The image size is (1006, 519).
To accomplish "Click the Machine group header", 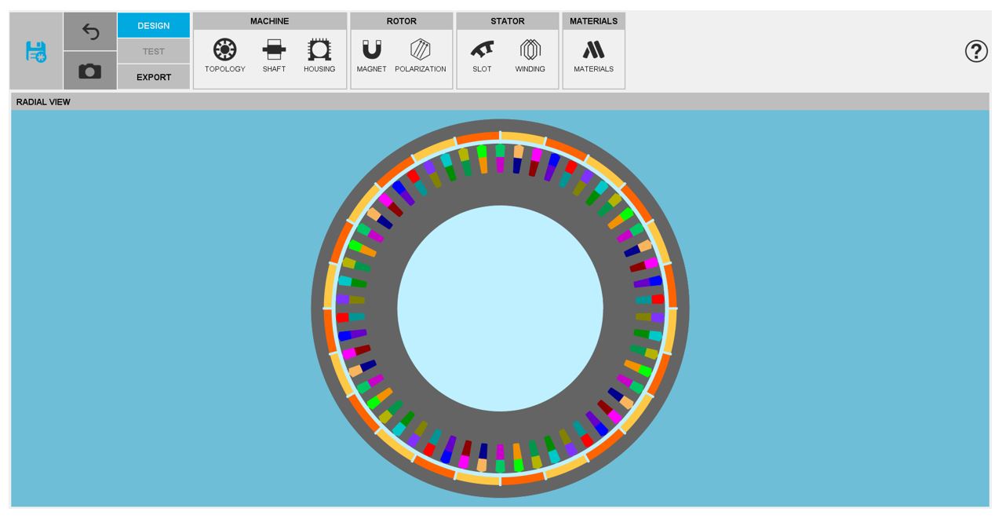I will coord(270,21).
